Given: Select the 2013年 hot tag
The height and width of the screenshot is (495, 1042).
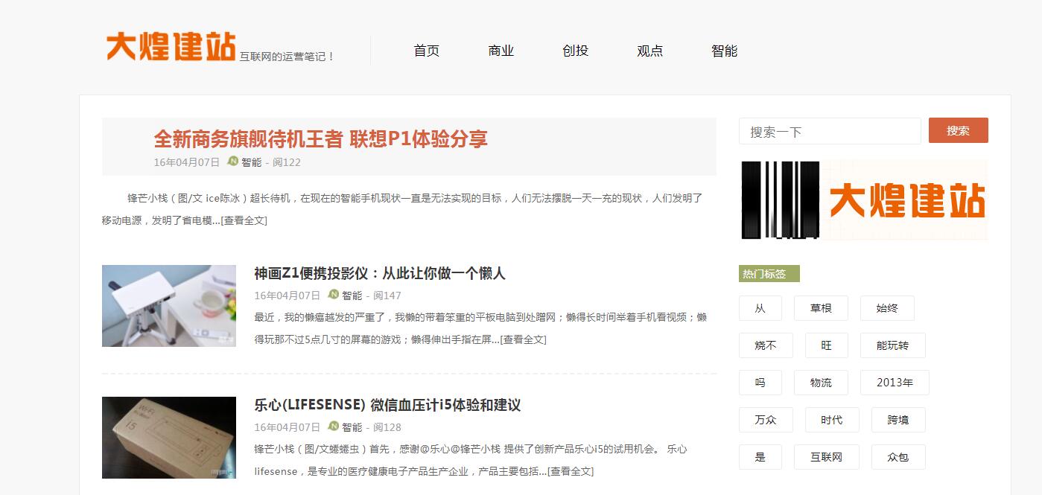Looking at the screenshot, I should [x=895, y=383].
